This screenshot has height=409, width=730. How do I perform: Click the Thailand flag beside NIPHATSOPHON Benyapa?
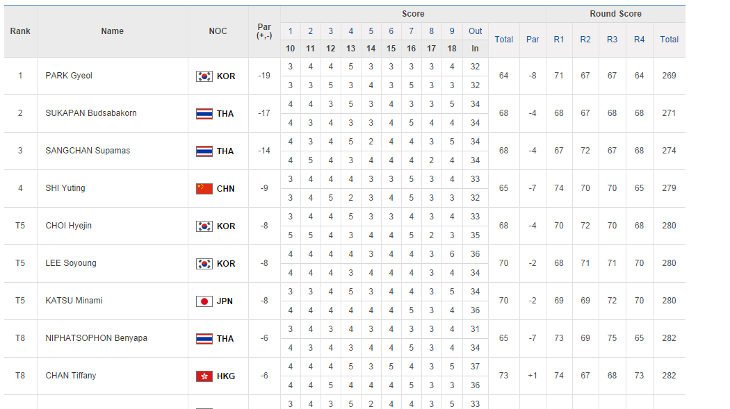204,339
